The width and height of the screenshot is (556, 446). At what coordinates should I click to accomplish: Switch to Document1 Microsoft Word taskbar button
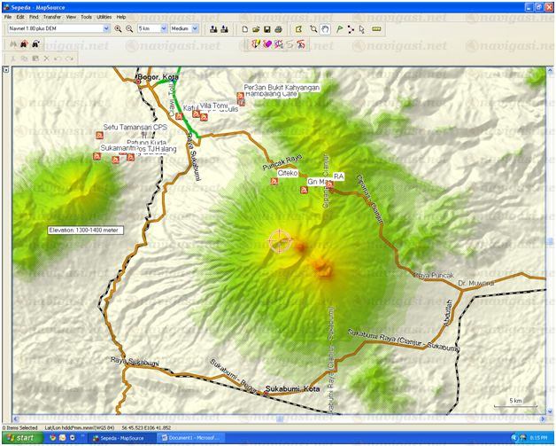pyautogui.click(x=189, y=438)
